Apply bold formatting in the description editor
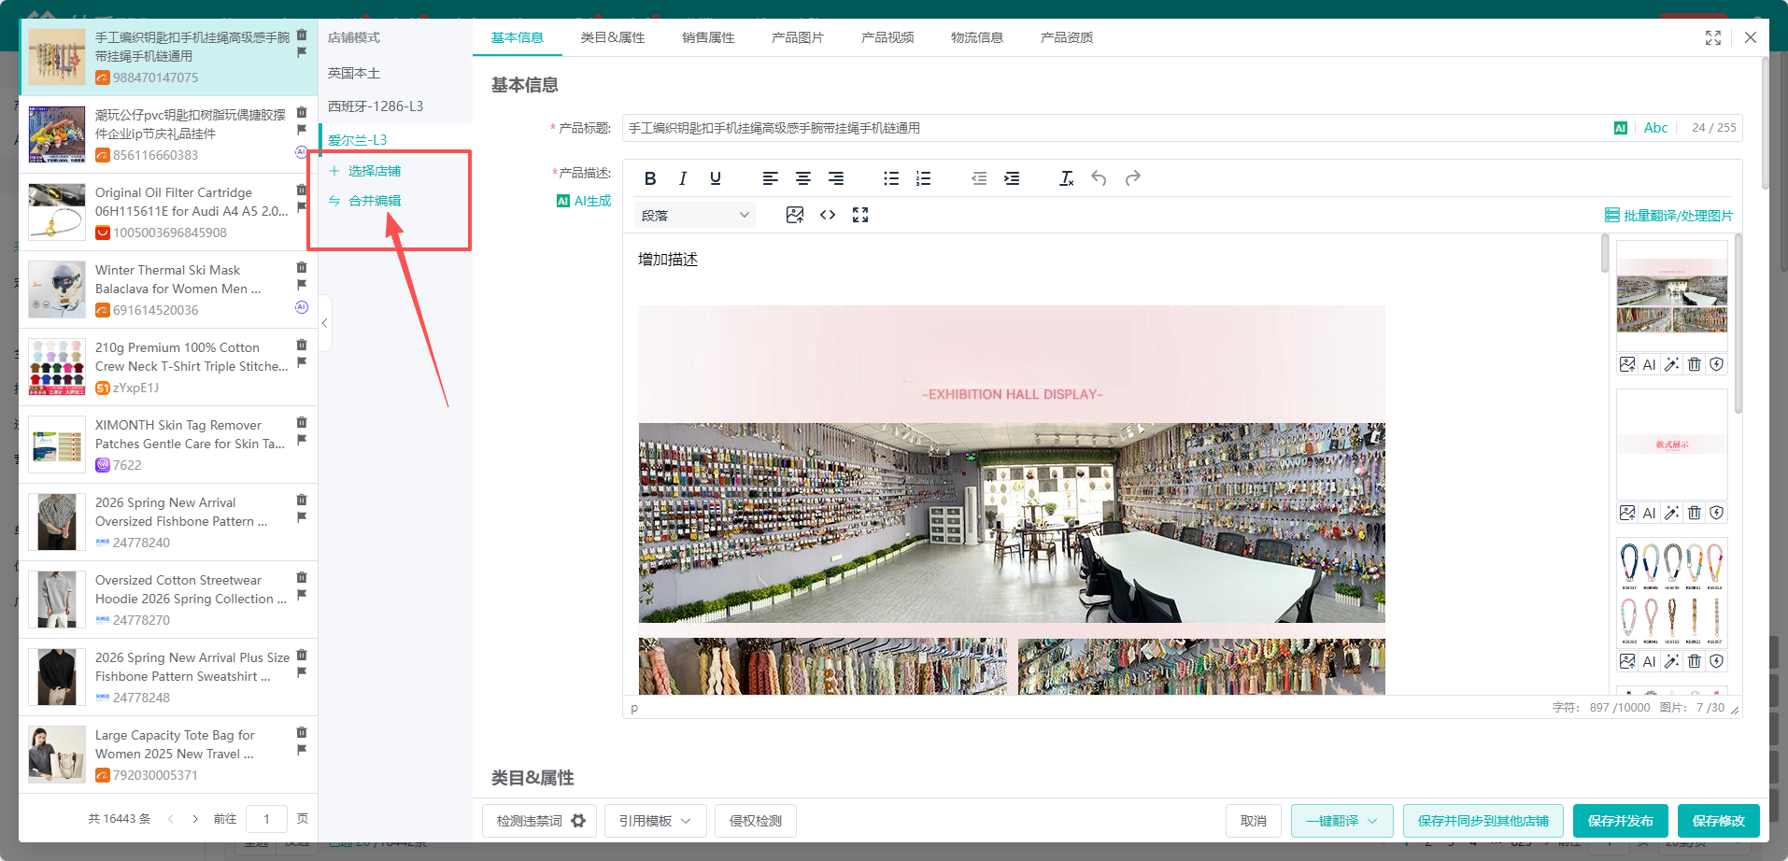 coord(650,178)
